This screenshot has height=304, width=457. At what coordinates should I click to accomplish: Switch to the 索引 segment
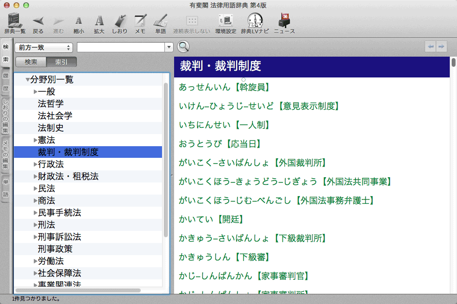(61, 62)
